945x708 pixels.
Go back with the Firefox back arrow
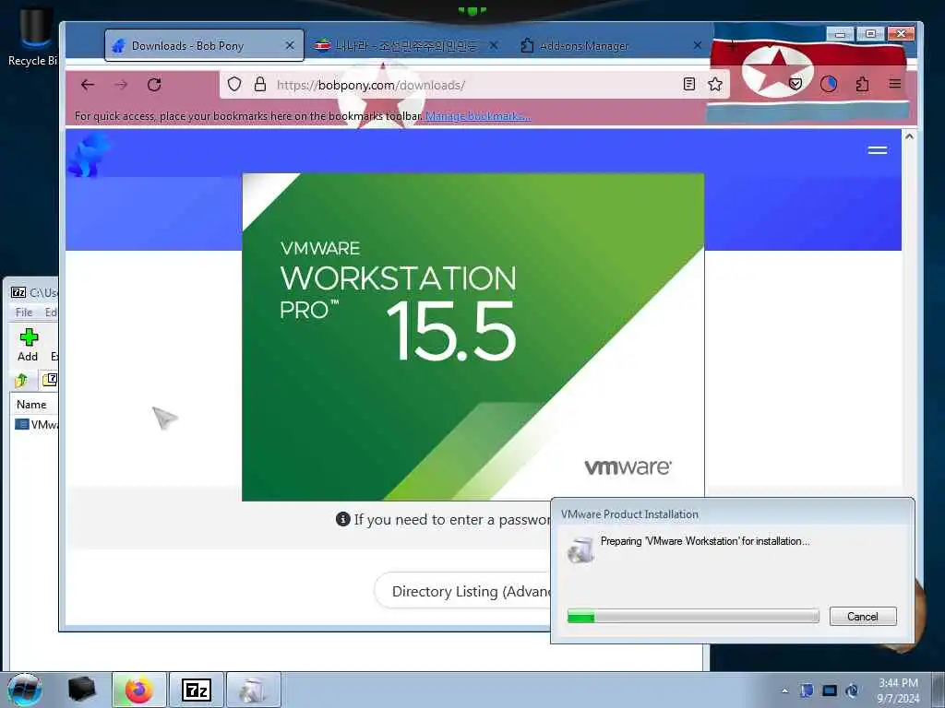pyautogui.click(x=88, y=85)
